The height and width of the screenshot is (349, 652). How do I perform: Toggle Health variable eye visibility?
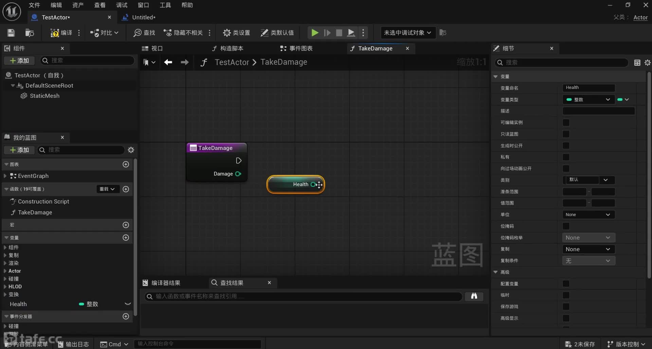coord(128,304)
